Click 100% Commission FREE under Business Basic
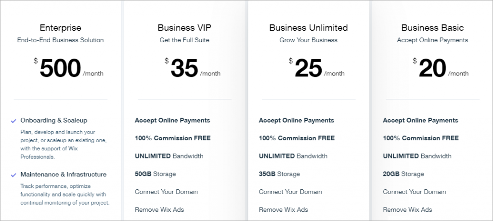Screen dimensions: 493x221 pyautogui.click(x=421, y=138)
